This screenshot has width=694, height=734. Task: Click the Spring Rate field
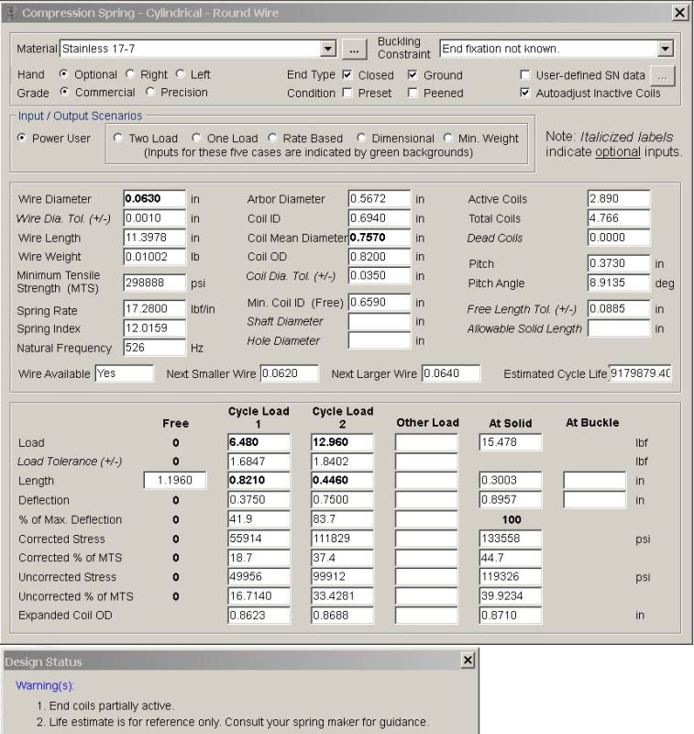[x=154, y=308]
